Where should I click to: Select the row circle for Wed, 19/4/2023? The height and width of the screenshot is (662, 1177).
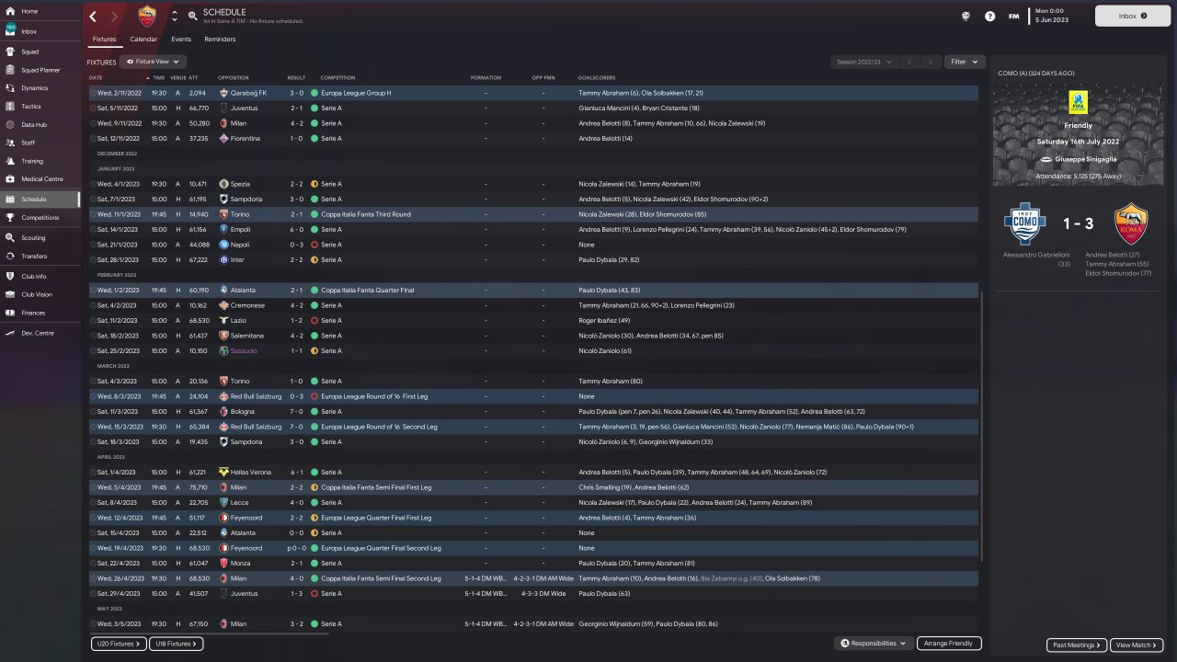[93, 548]
